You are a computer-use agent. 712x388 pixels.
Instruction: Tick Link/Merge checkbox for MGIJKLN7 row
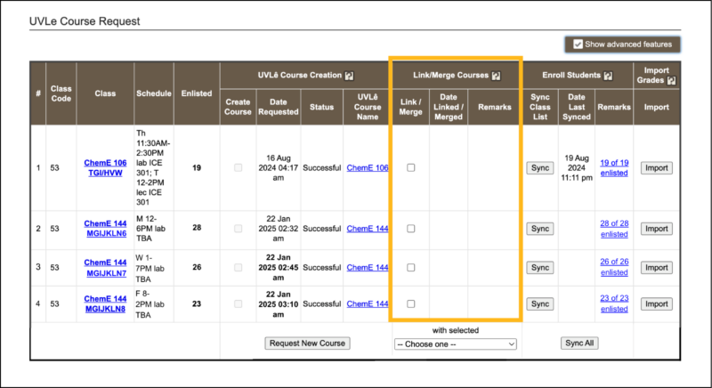410,267
